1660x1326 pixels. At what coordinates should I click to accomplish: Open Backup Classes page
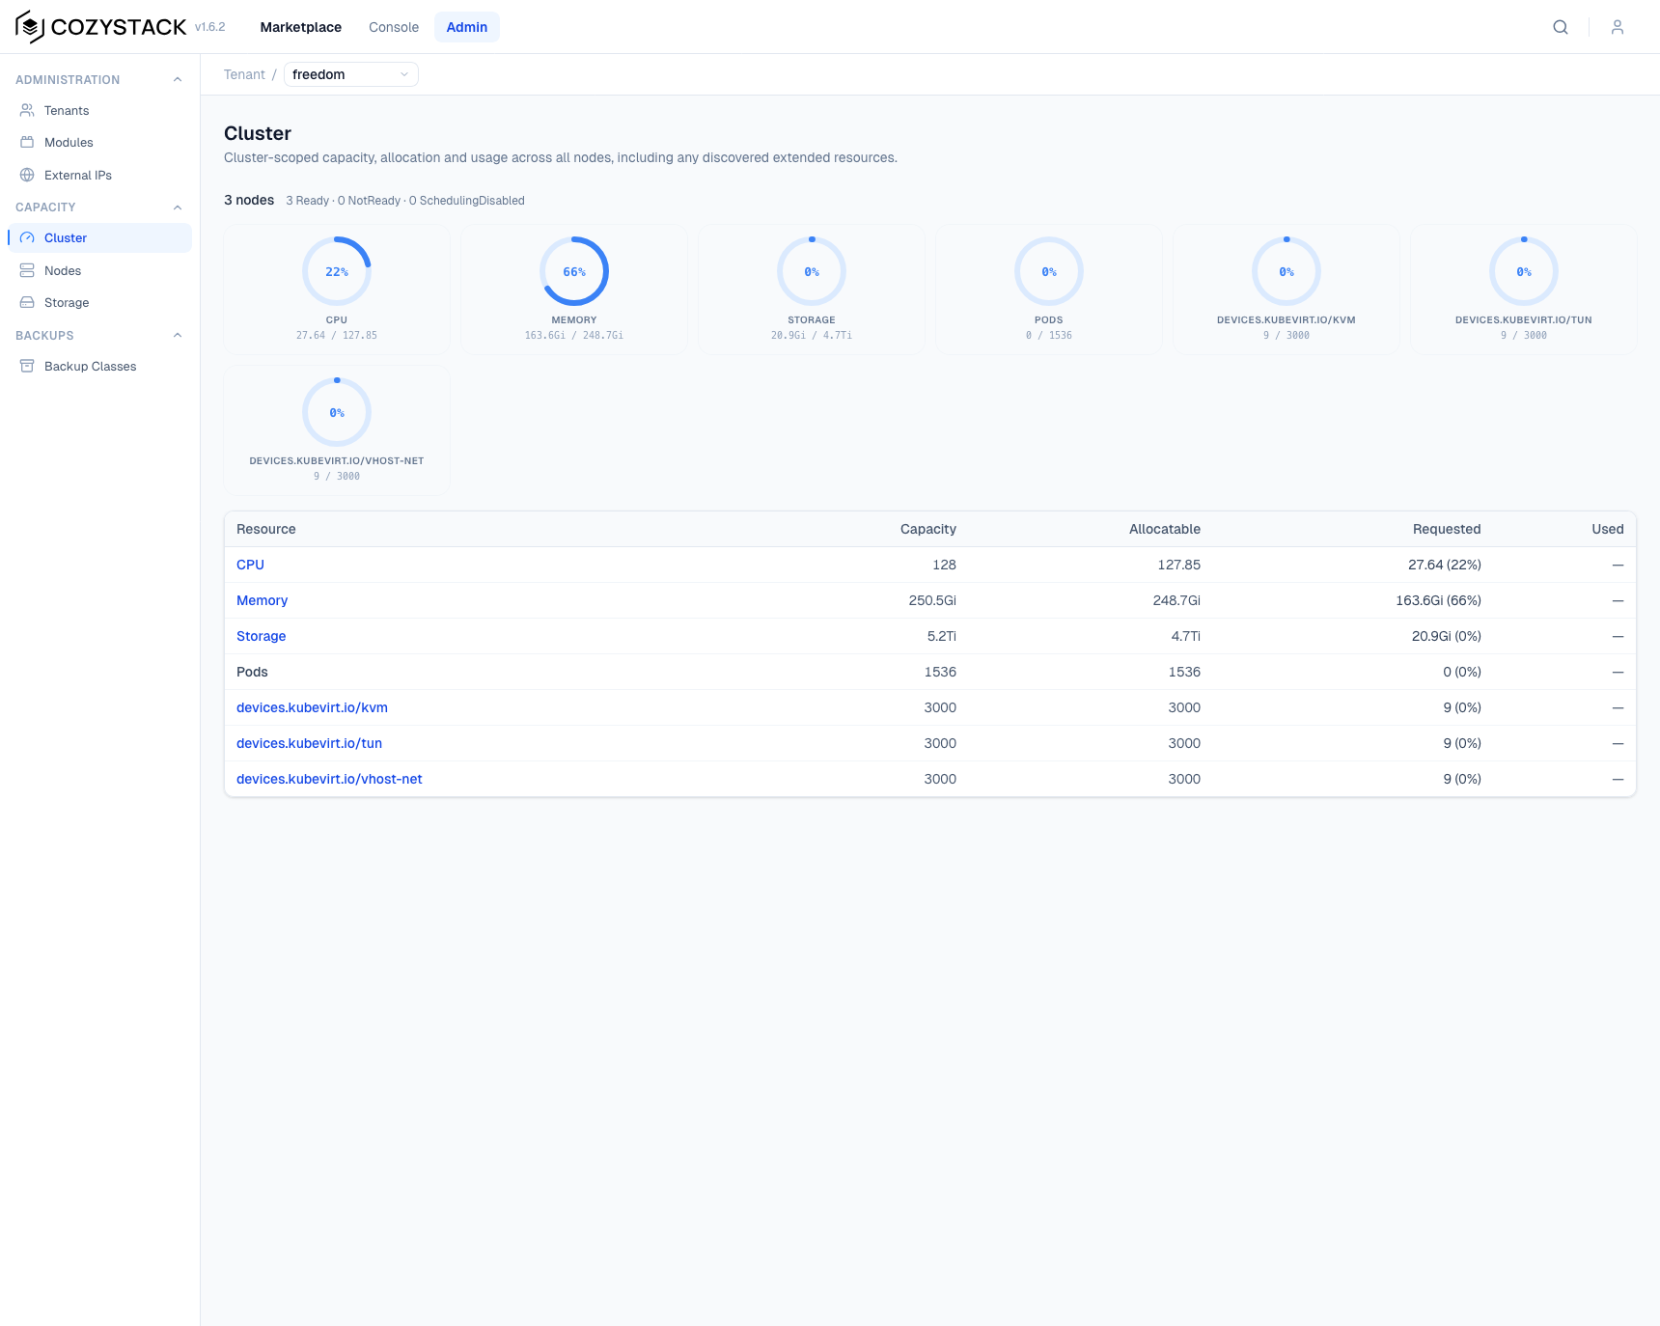pyautogui.click(x=99, y=366)
